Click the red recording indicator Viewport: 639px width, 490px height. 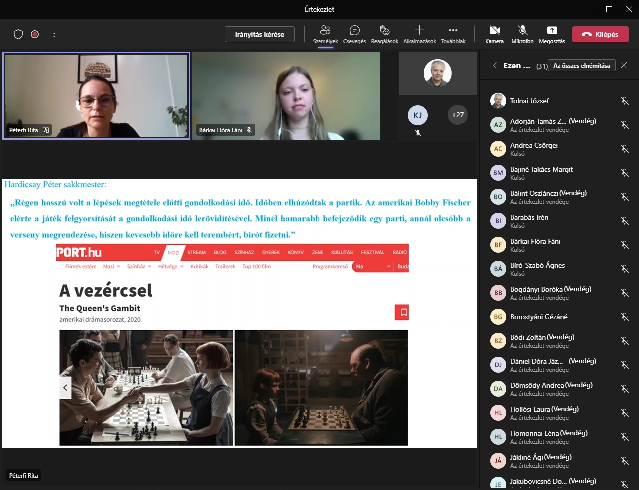[x=35, y=34]
